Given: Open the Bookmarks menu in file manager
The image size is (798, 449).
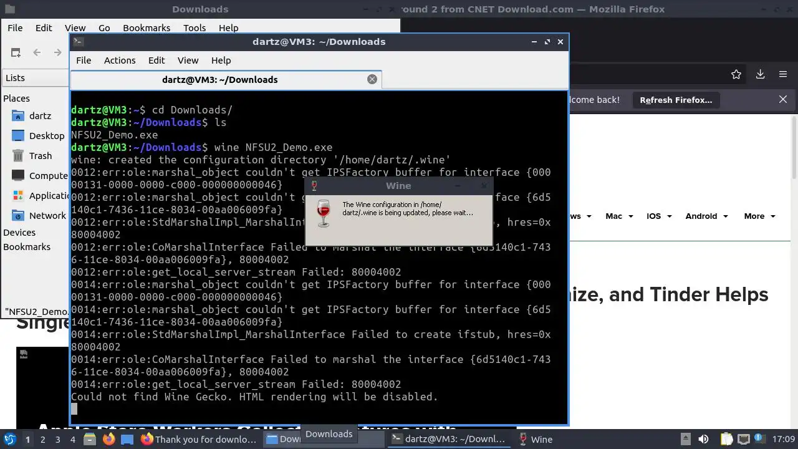Looking at the screenshot, I should point(147,28).
